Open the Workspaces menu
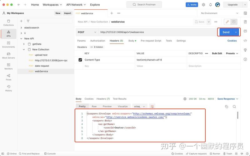 [x=52, y=5]
